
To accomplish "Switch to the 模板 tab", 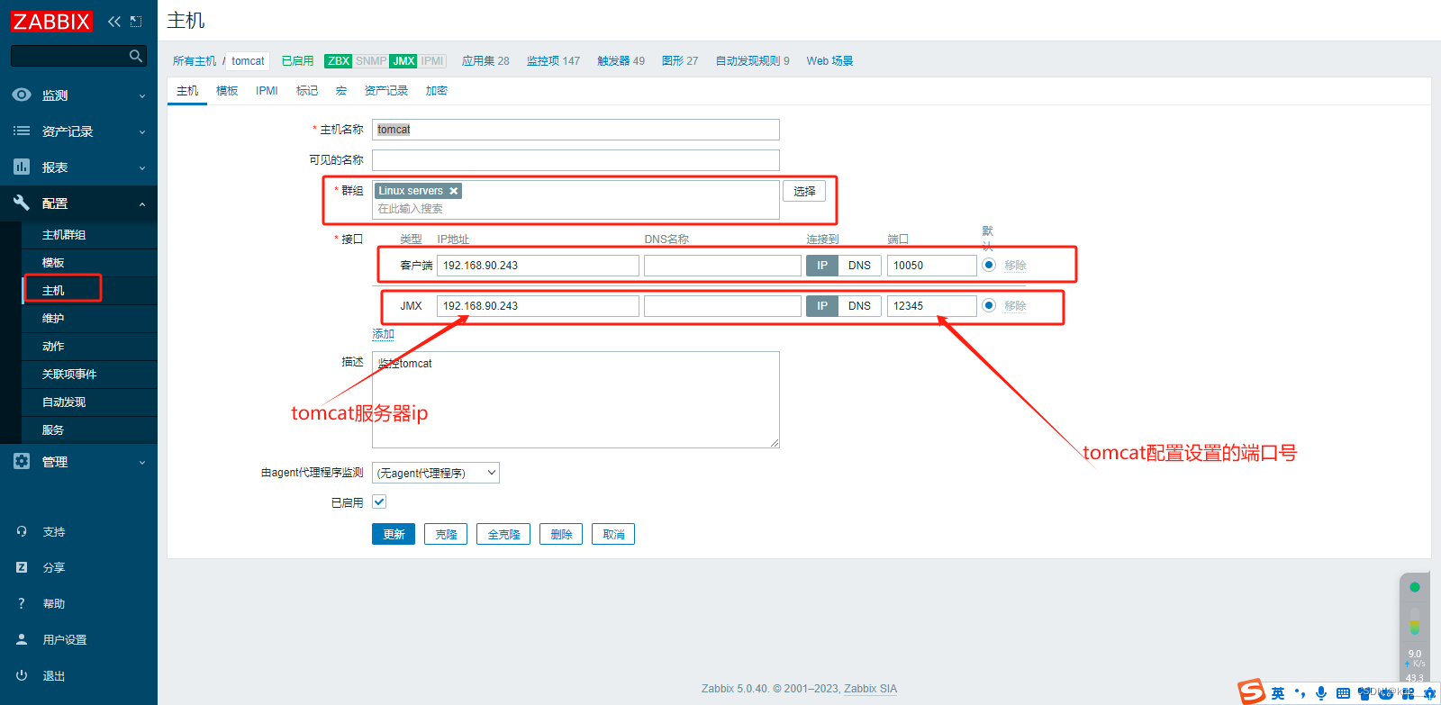I will tap(227, 91).
